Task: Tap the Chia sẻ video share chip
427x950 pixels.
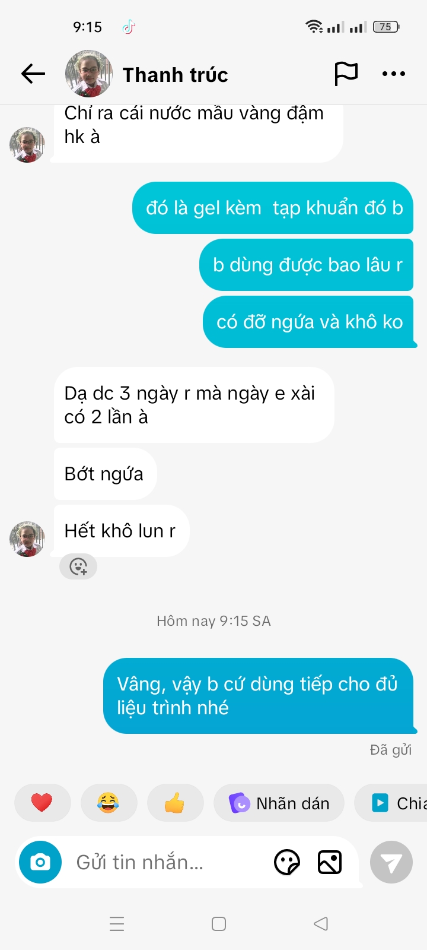Action: click(x=391, y=803)
